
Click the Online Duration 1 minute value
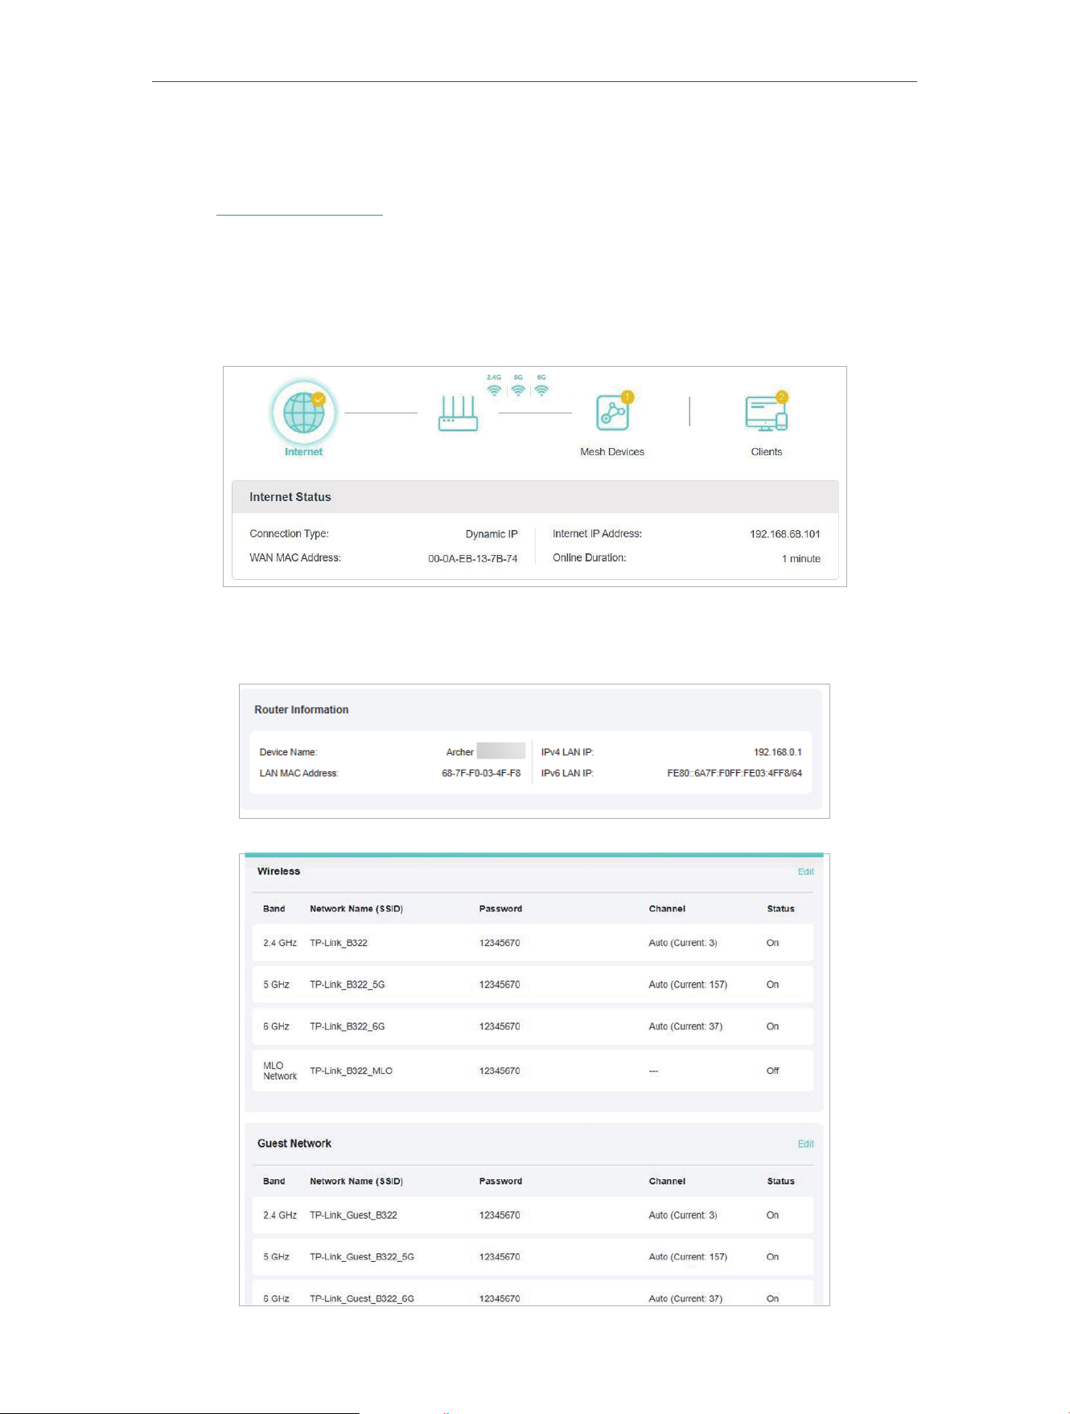[x=801, y=558]
